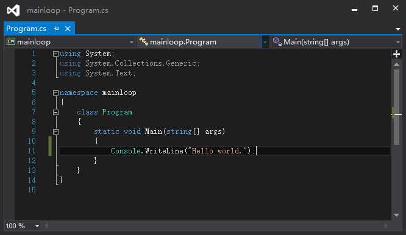Open the mainloop.Program type dropdown

point(265,42)
